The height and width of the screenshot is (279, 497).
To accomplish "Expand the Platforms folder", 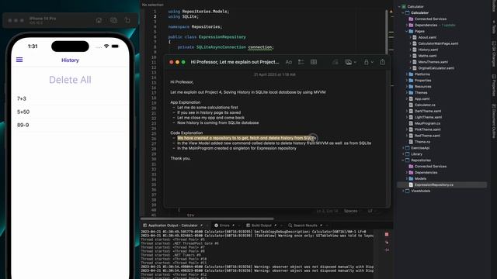I will click(x=407, y=74).
